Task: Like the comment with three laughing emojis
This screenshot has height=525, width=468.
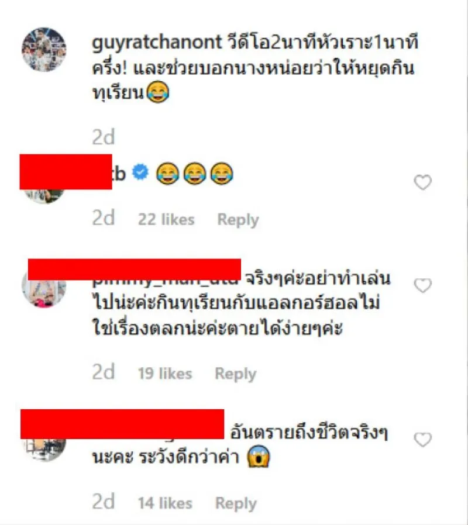Action: click(423, 182)
